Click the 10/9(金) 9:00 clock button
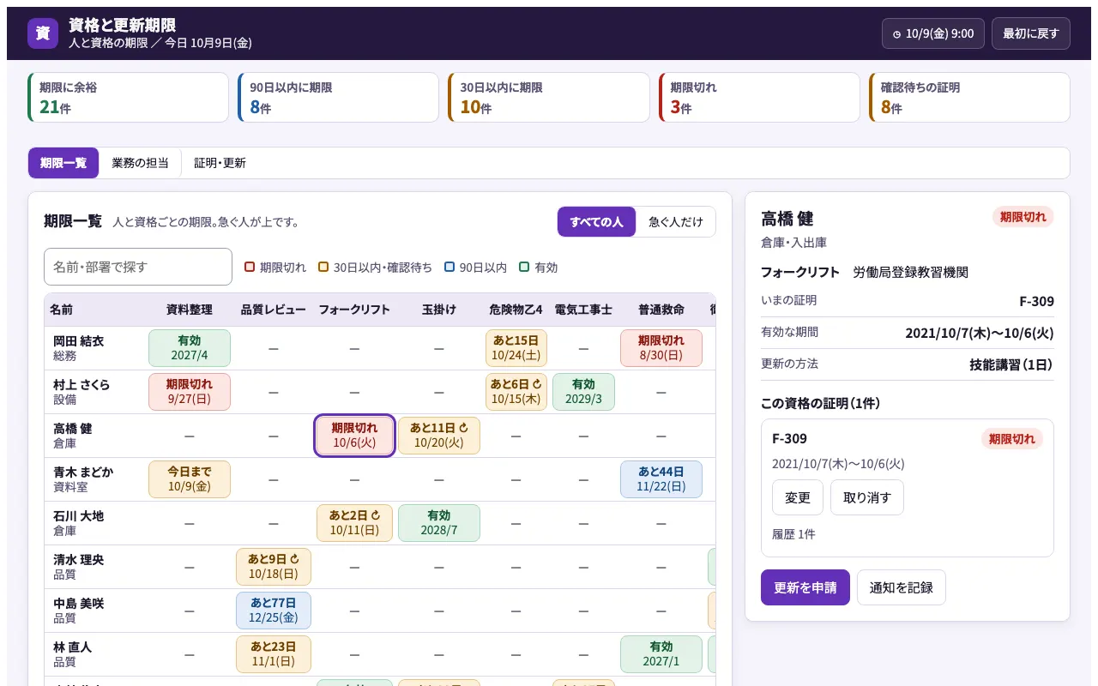1098x686 pixels. point(933,33)
